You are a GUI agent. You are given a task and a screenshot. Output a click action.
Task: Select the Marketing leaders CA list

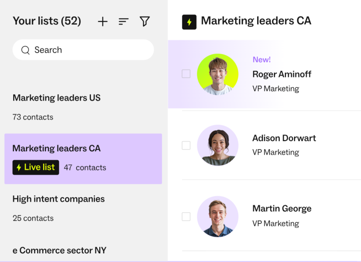click(x=83, y=159)
